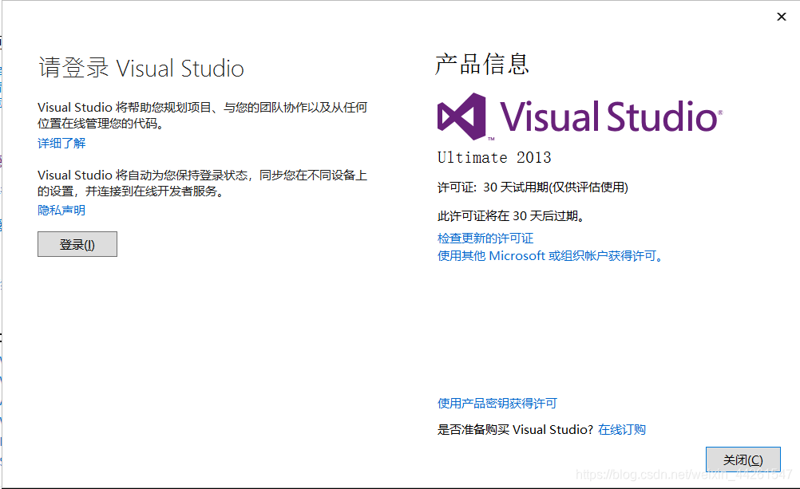Click the 请登录 Visual Studio heading
Image resolution: width=800 pixels, height=489 pixels.
click(141, 68)
